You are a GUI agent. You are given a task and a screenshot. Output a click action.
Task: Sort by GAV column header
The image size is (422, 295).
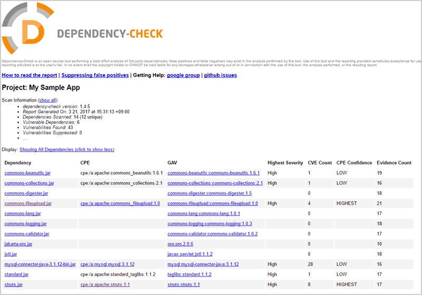pos(172,163)
